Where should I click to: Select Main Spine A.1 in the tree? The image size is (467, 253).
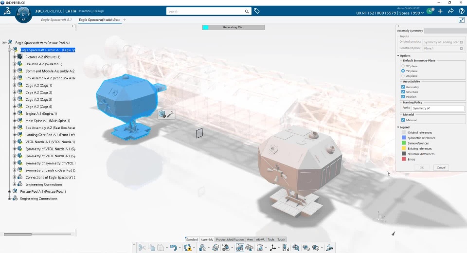[x=48, y=121]
